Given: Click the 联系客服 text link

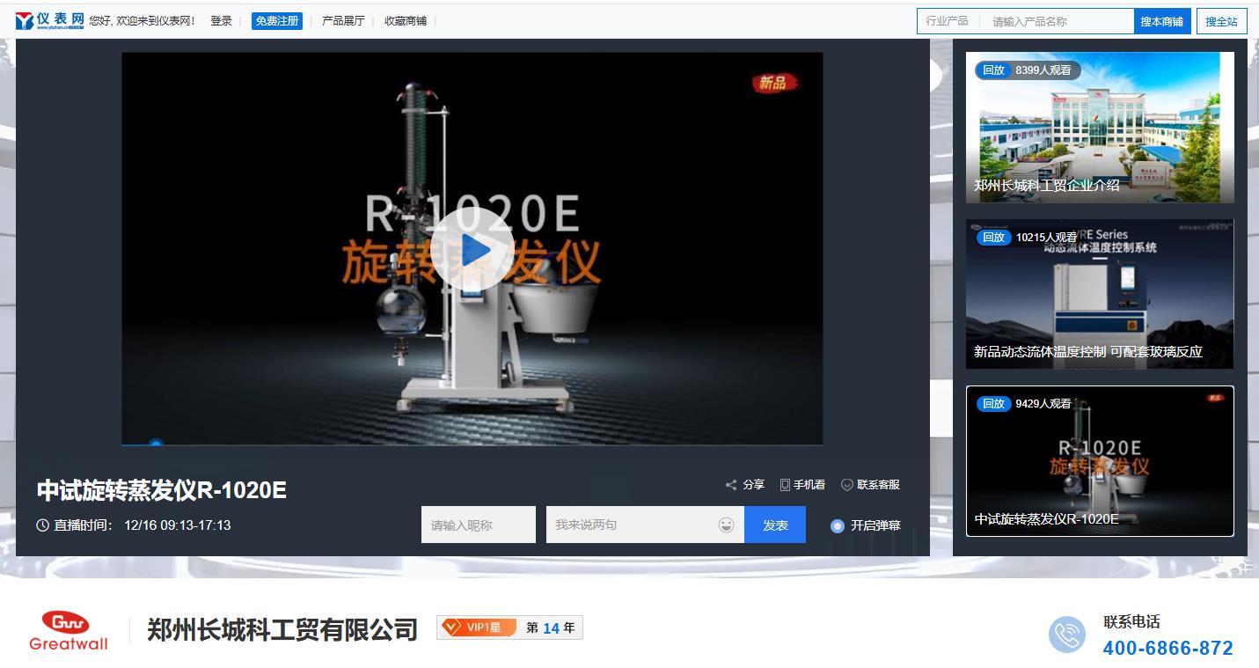Looking at the screenshot, I should [x=879, y=485].
